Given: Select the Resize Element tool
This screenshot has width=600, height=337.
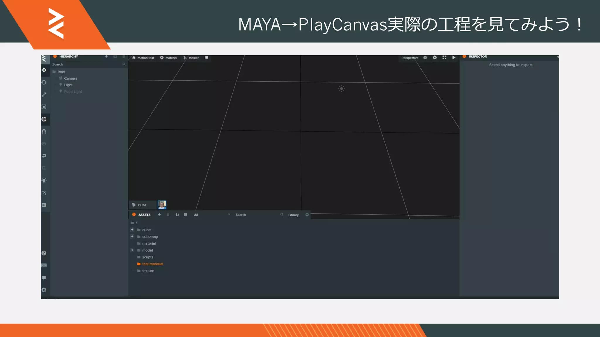Looking at the screenshot, I should point(44,107).
